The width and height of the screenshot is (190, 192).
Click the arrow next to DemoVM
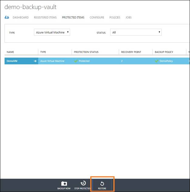coord(35,61)
